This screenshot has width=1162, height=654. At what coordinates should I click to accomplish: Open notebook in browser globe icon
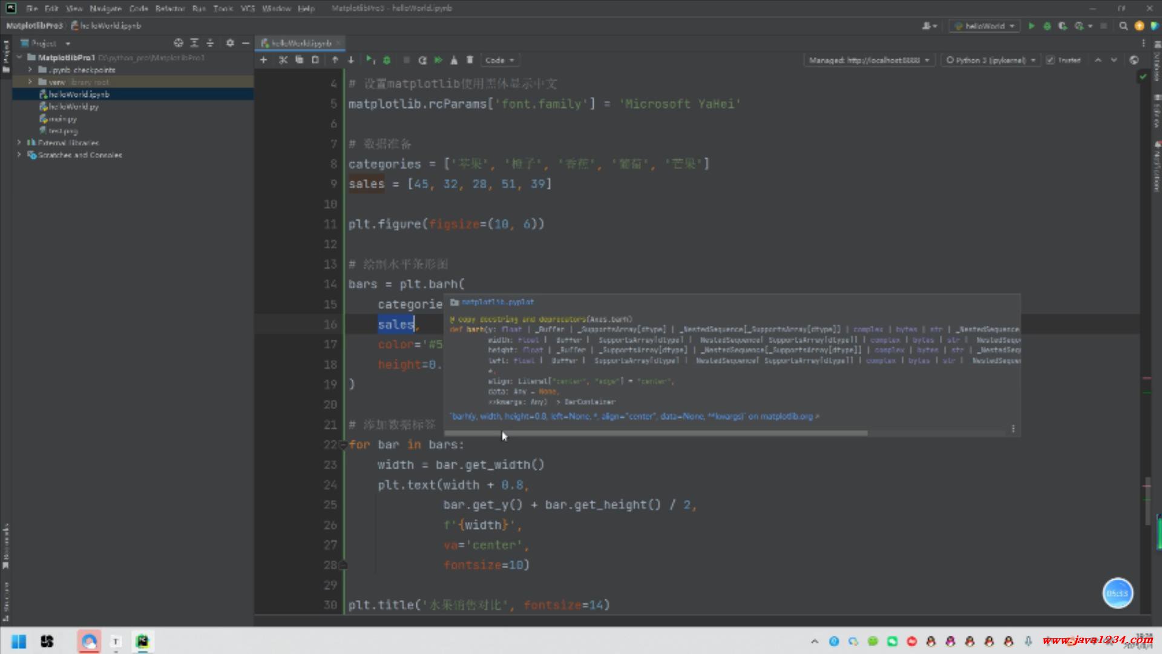tap(1134, 60)
